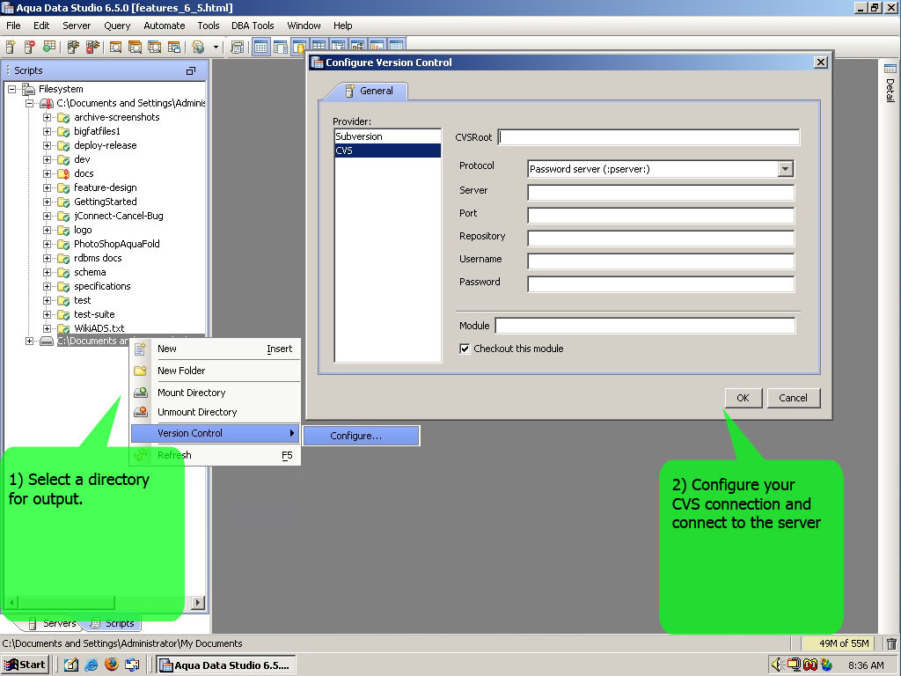Click the Scripts panel scrollbar right arrow

pyautogui.click(x=198, y=602)
